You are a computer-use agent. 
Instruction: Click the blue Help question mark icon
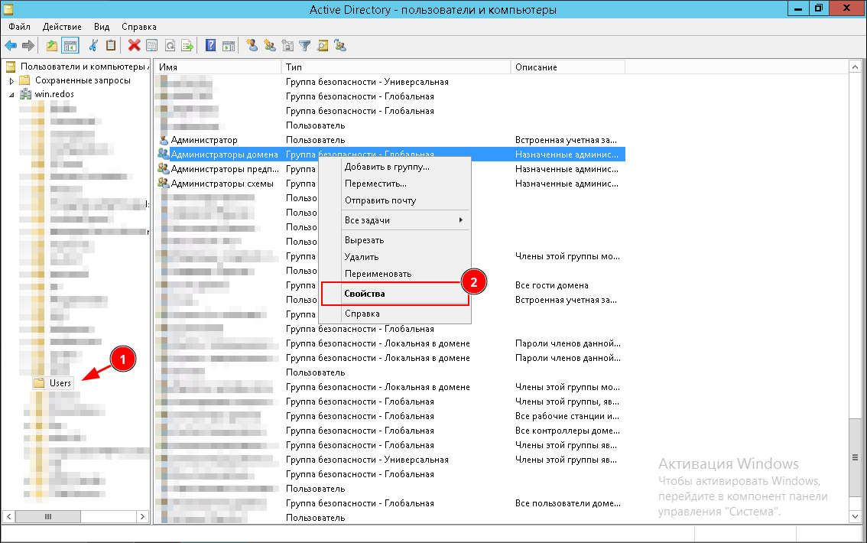210,45
